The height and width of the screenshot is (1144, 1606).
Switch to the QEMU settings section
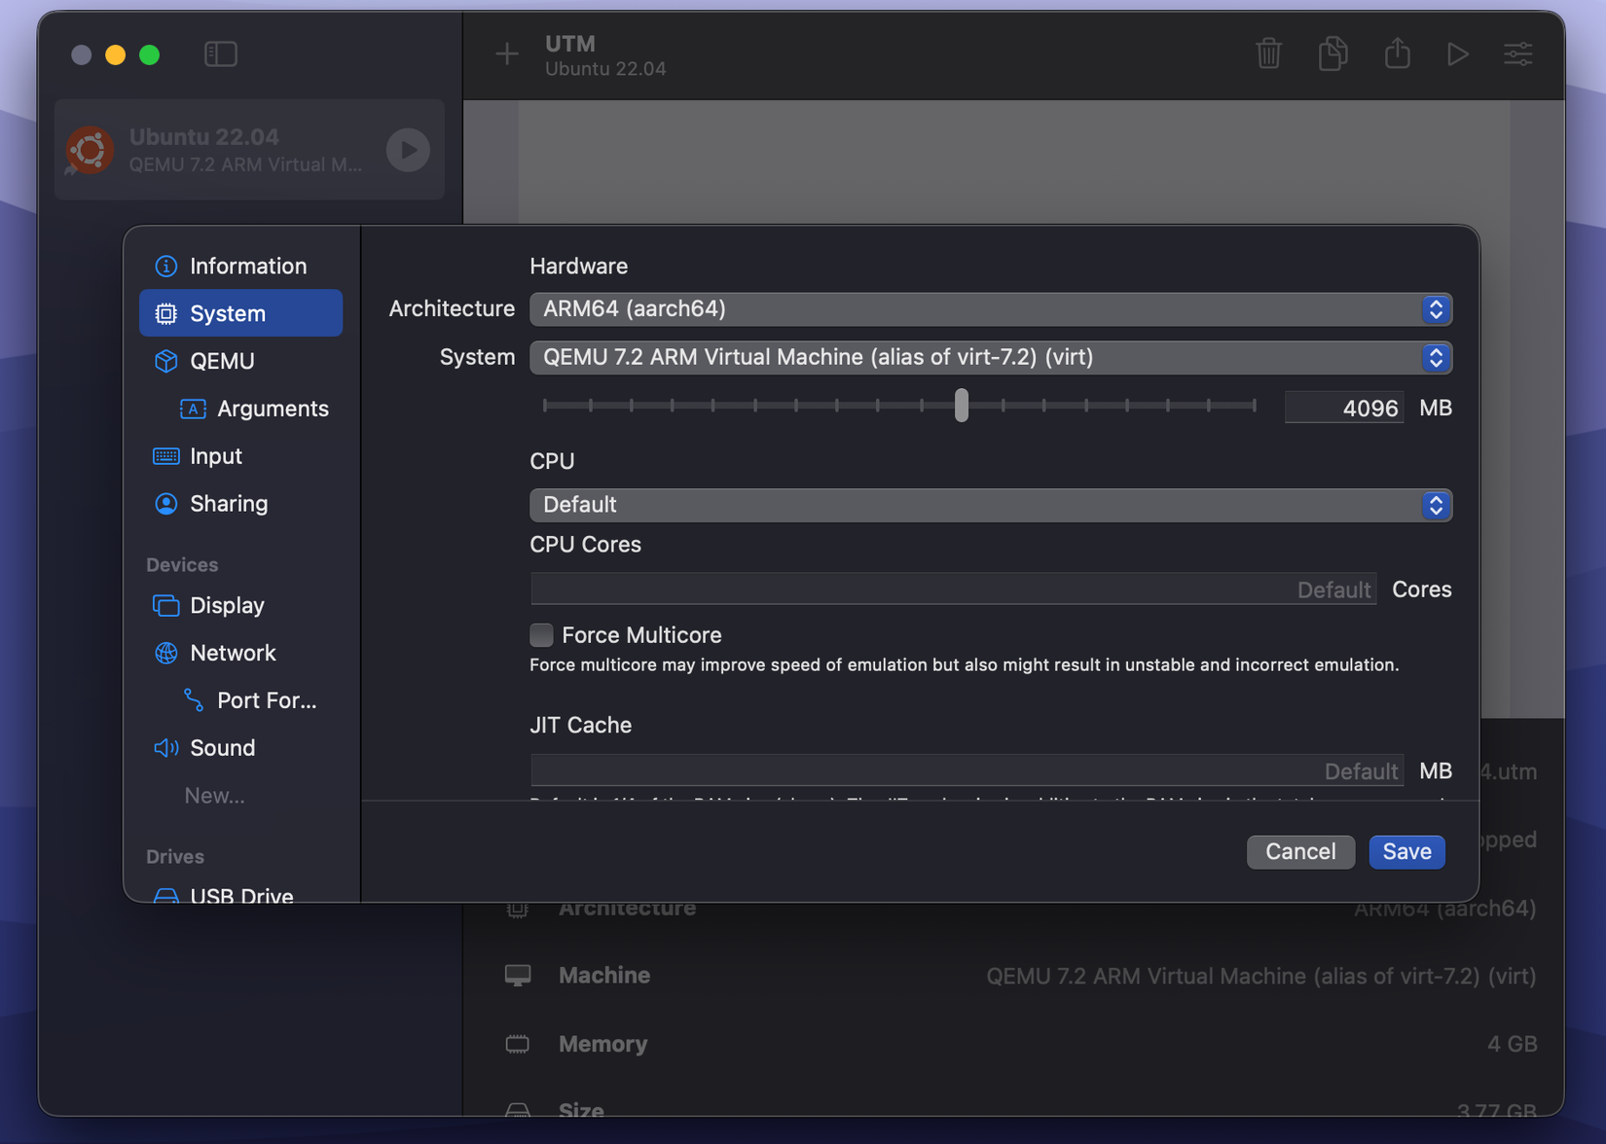click(x=223, y=361)
